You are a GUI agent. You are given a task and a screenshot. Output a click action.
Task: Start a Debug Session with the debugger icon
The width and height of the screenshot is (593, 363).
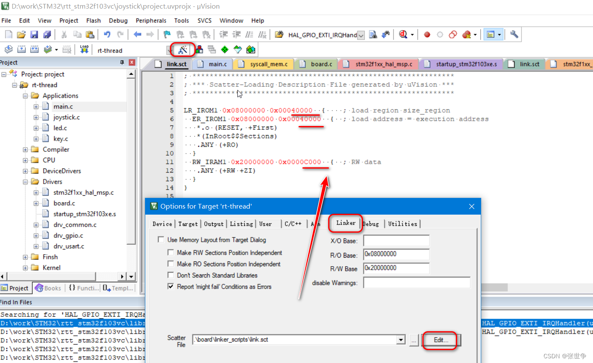[403, 35]
